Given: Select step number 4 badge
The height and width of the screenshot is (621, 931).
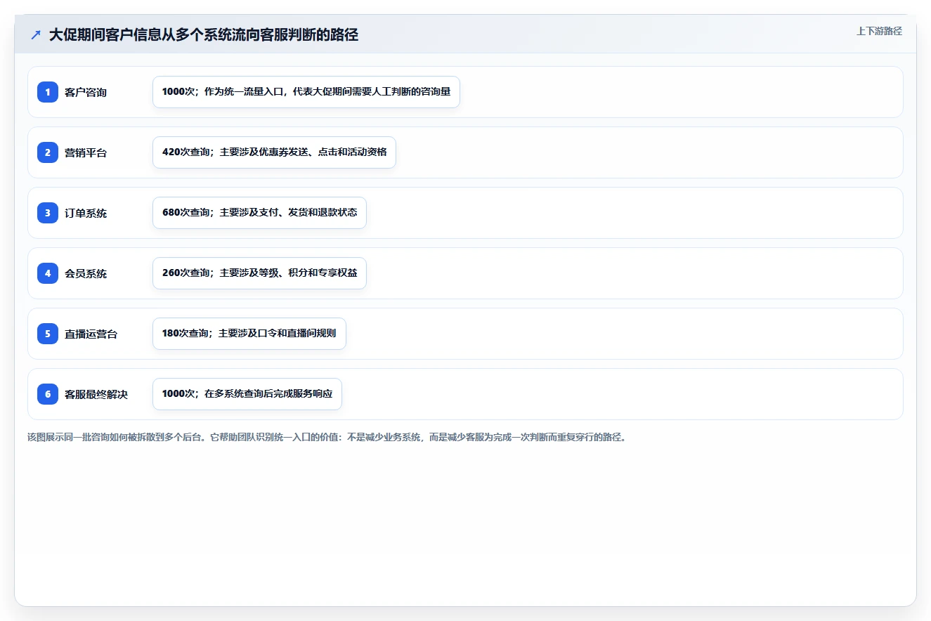Looking at the screenshot, I should pos(48,273).
